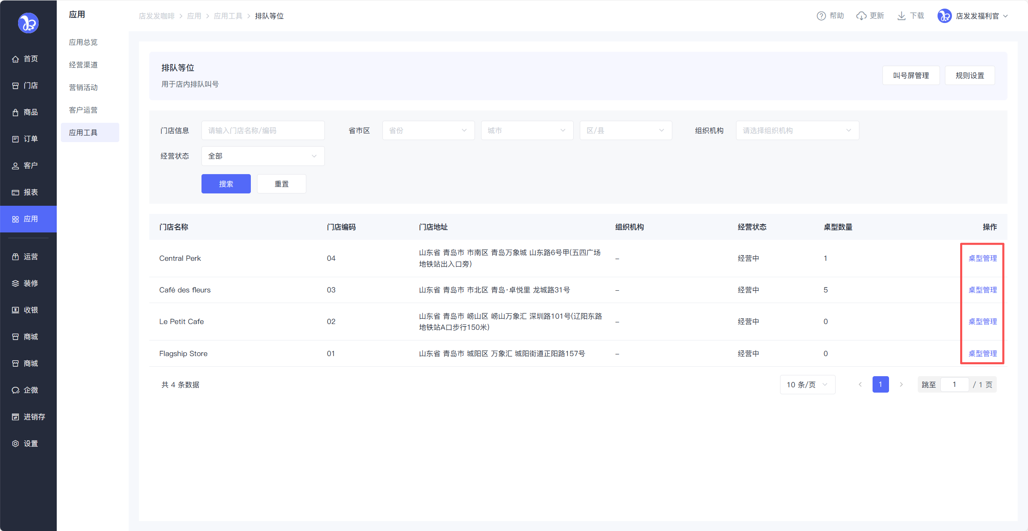Click the person icon beside 客户
Viewport: 1028px width, 531px height.
point(15,166)
